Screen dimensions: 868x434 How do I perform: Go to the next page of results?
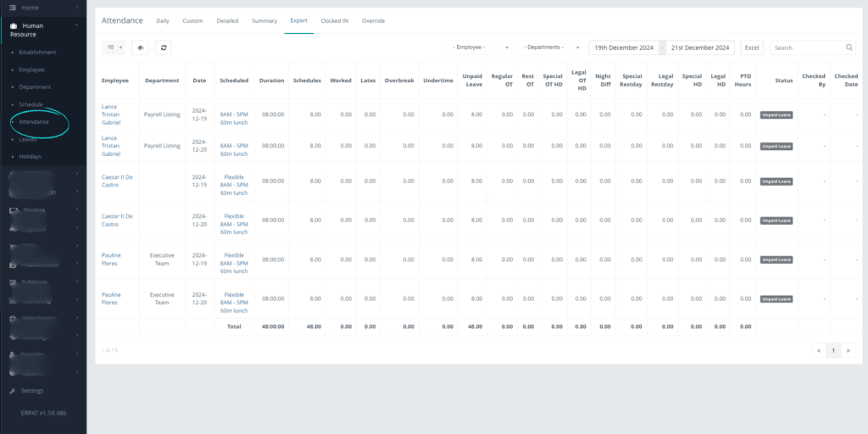[848, 350]
